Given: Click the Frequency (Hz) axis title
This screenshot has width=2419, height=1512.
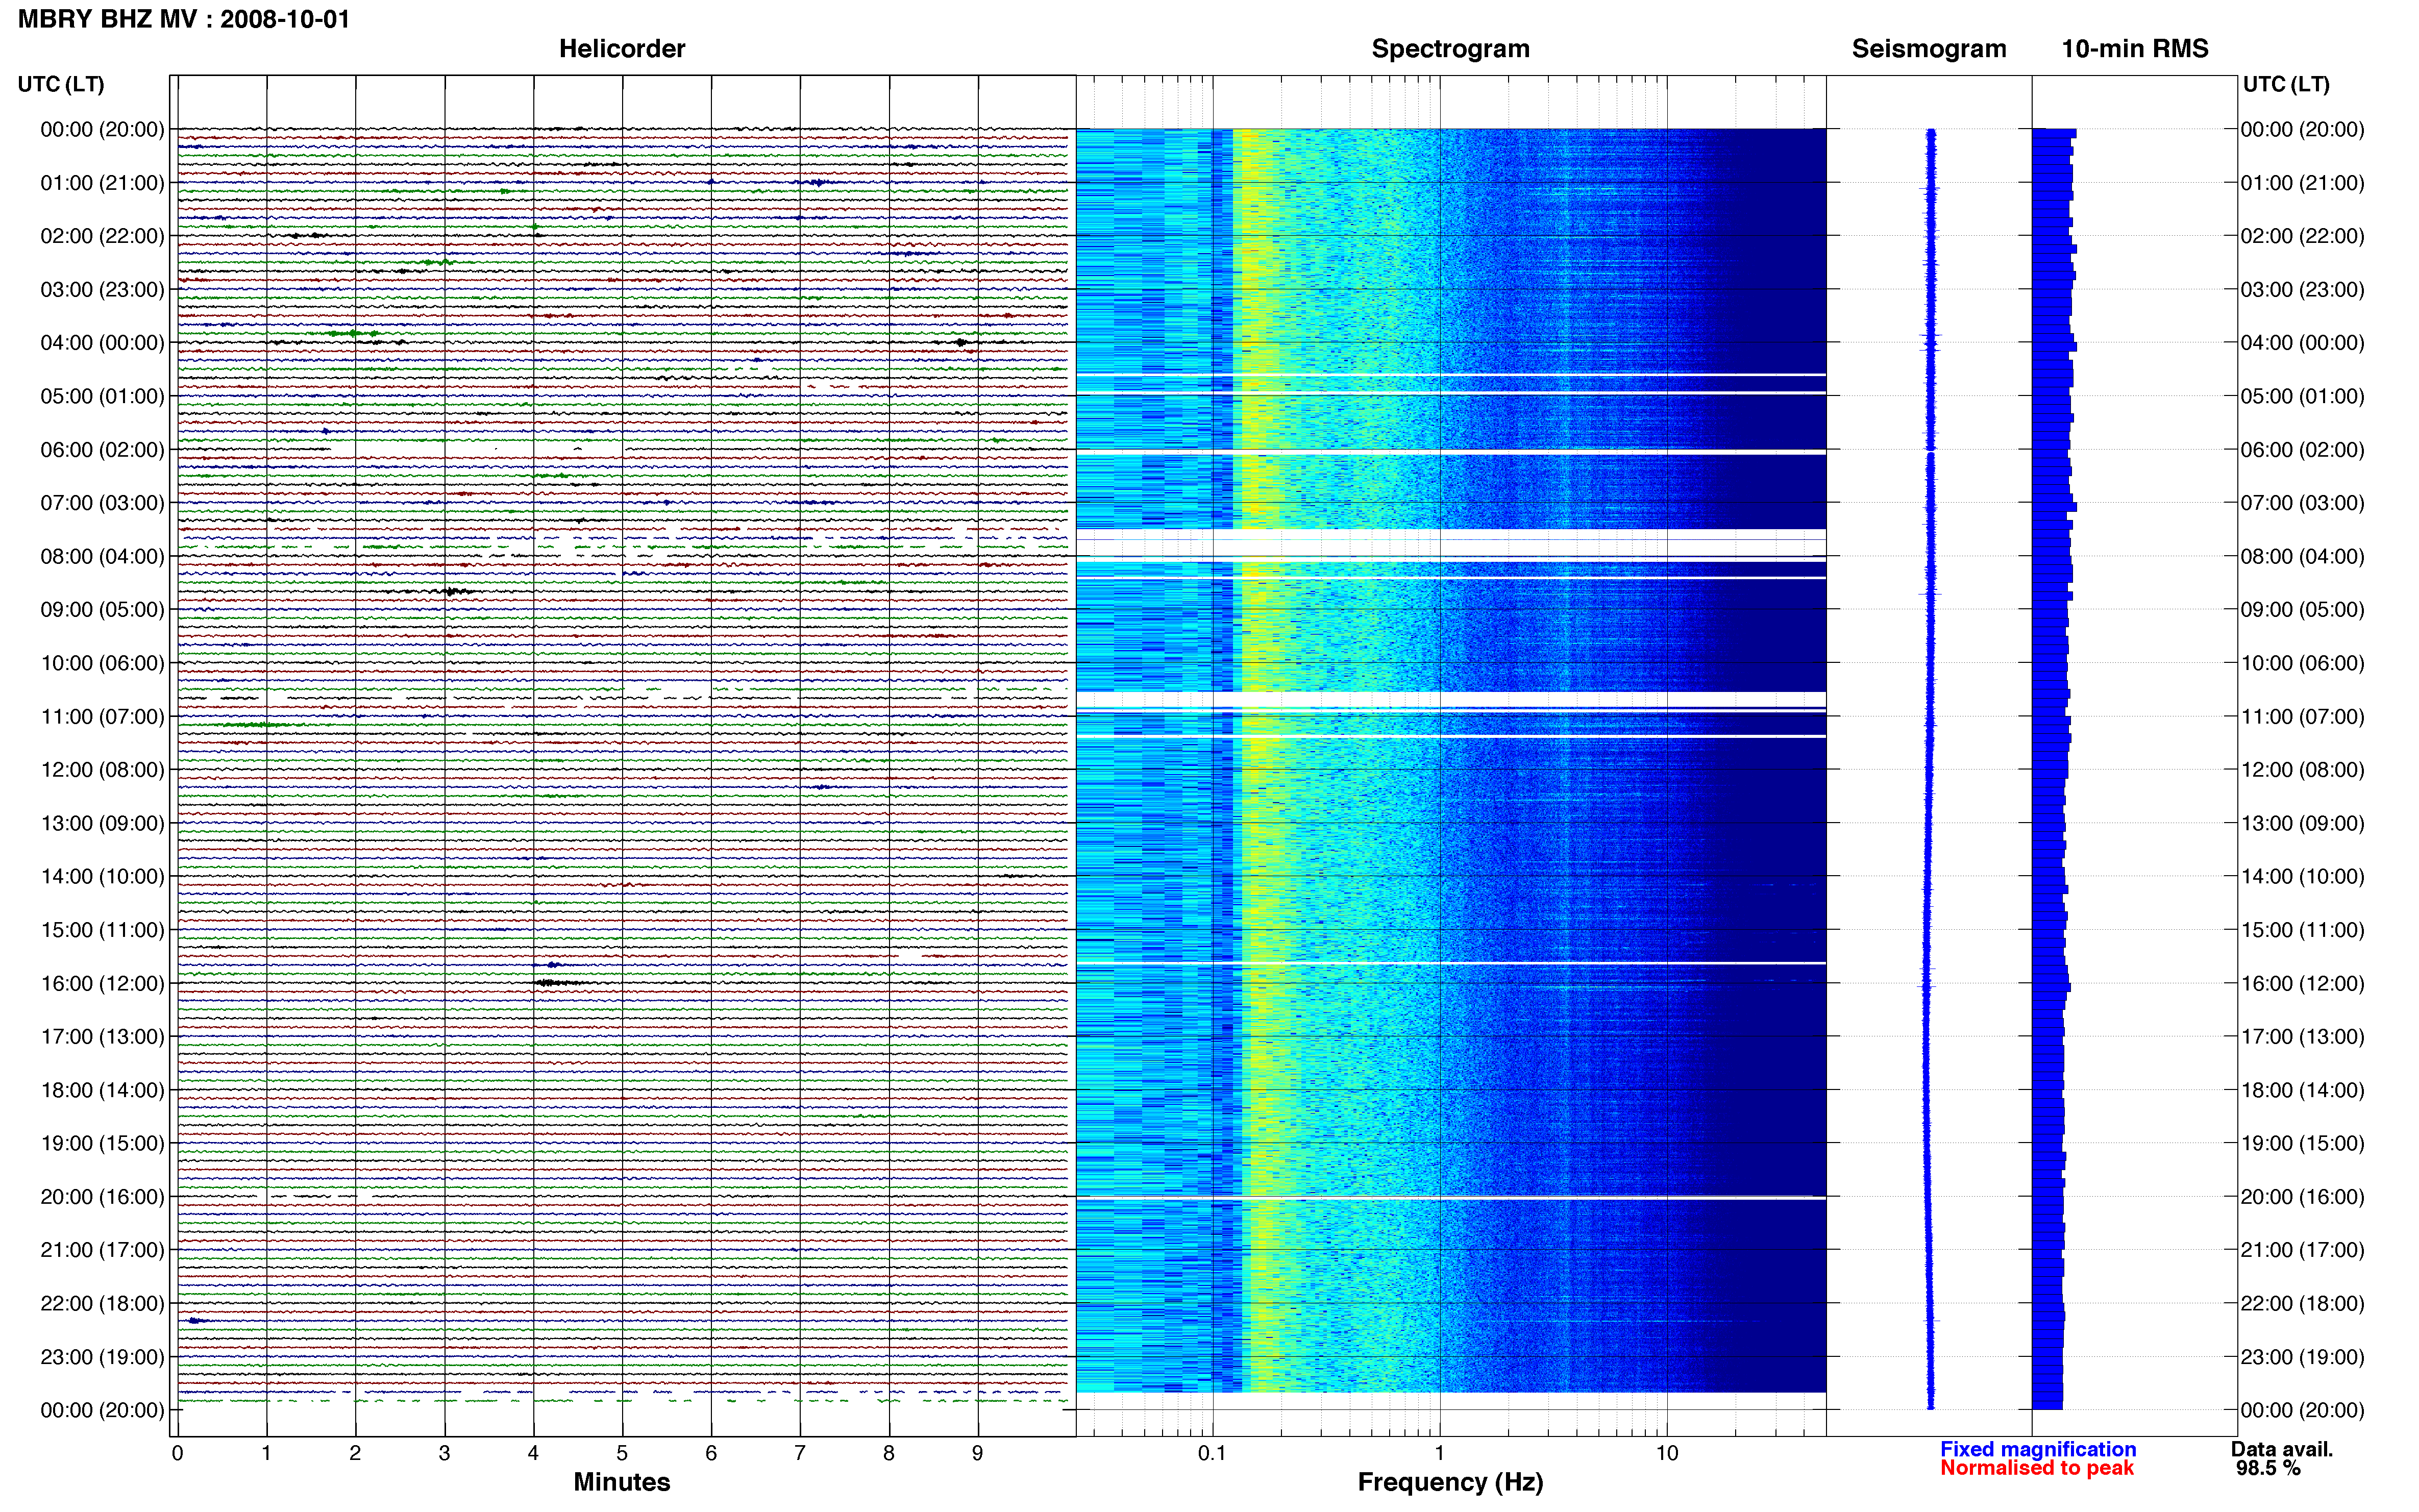Looking at the screenshot, I should (x=1450, y=1482).
